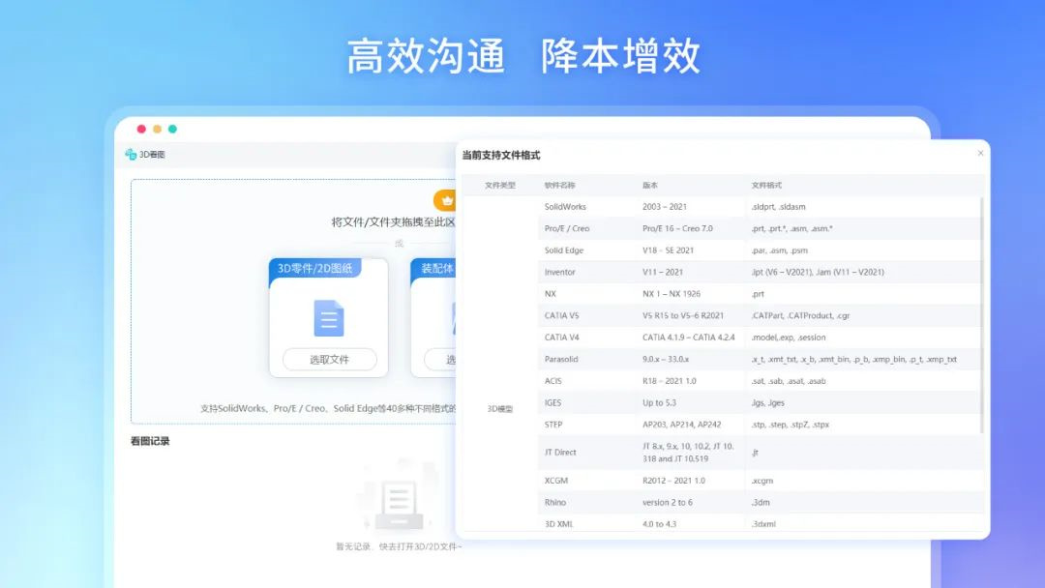
Task: Click the SolidWorks row in format table
Action: 760,206
